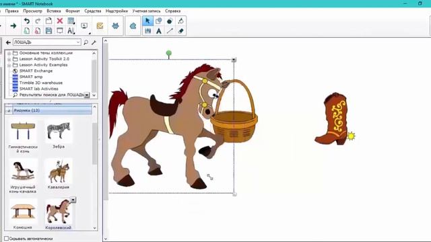Image resolution: width=431 pixels, height=242 pixels.
Task: Open gallery settings wrench icon
Action: click(94, 42)
